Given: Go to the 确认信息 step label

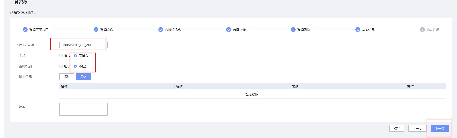Looking at the screenshot, I should pyautogui.click(x=433, y=30).
